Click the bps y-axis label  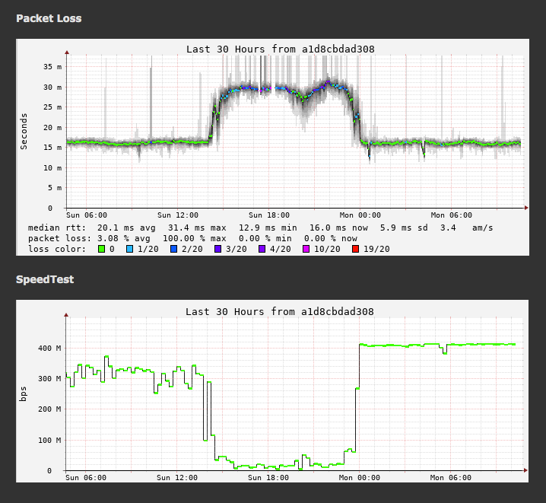24,394
